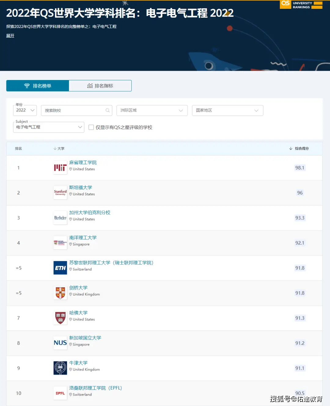The height and width of the screenshot is (406, 330).
Task: Expand the 洲际区域 dropdown
Action: click(152, 111)
